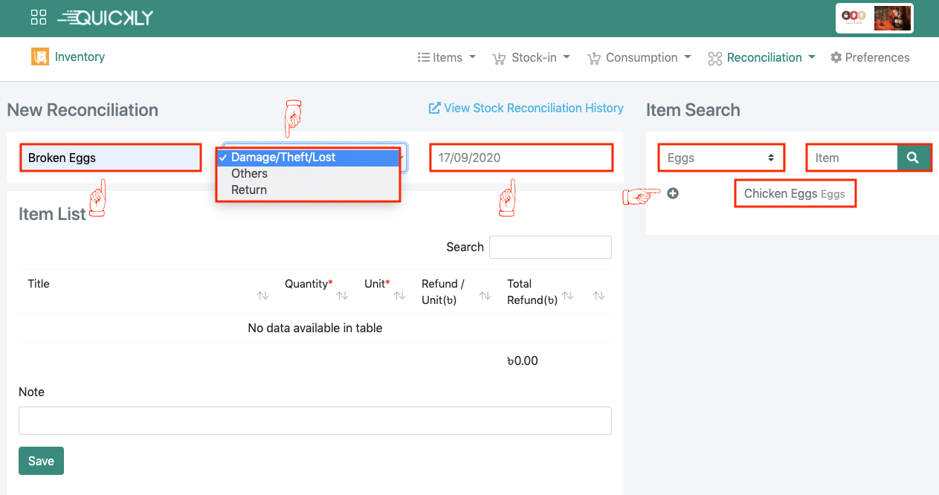The width and height of the screenshot is (939, 495).
Task: Add Chicken Eggs with plus icon
Action: (673, 193)
